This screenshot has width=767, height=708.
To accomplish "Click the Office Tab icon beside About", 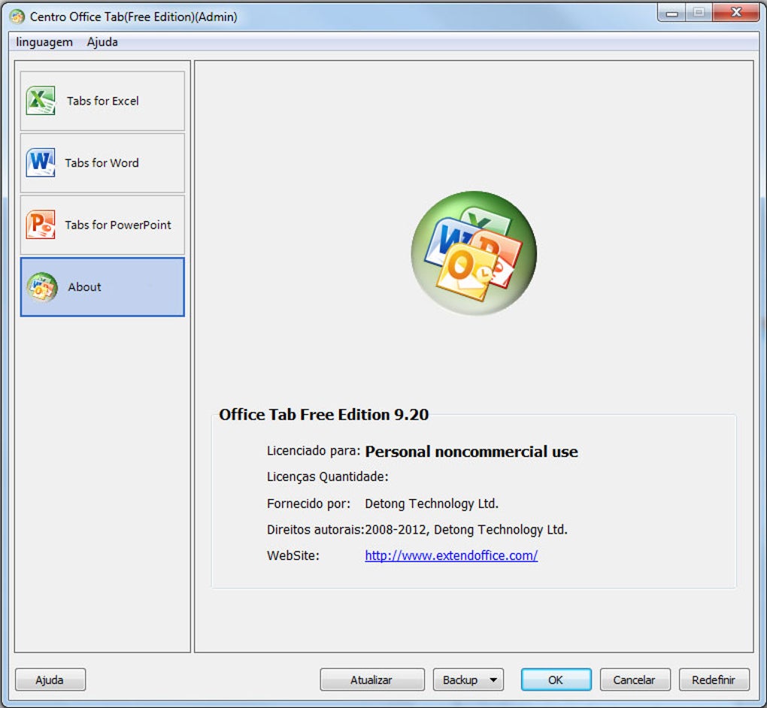I will tap(42, 287).
